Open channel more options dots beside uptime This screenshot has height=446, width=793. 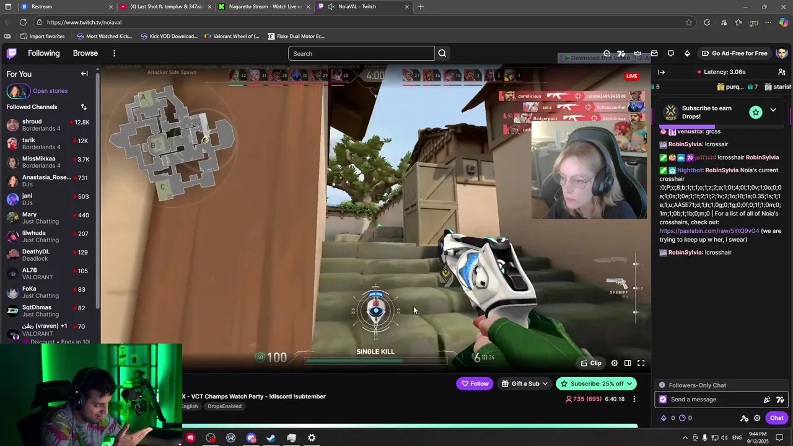click(634, 399)
